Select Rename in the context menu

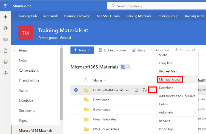[x=178, y=121]
